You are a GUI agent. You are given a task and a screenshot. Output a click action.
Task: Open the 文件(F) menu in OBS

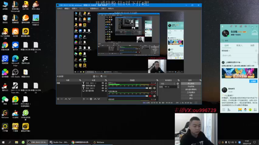click(60, 9)
